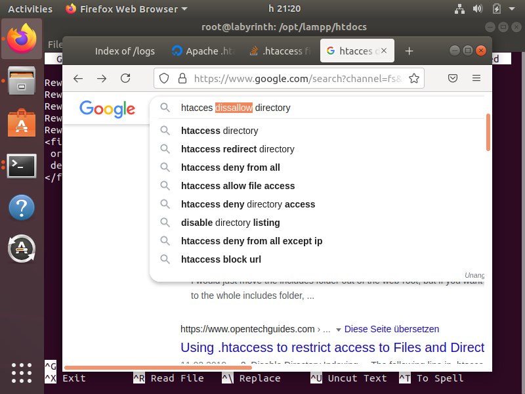This screenshot has width=525, height=394.
Task: Click the Firefox URL address bar
Action: (289, 78)
